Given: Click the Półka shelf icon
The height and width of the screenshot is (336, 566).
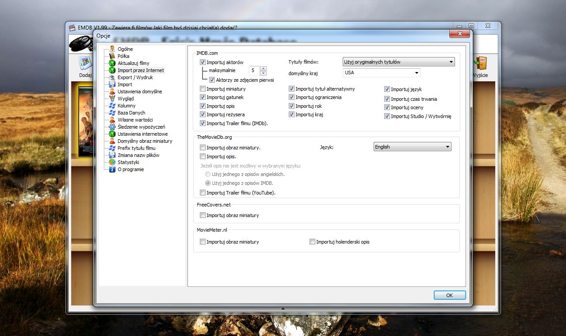Looking at the screenshot, I should (x=112, y=56).
